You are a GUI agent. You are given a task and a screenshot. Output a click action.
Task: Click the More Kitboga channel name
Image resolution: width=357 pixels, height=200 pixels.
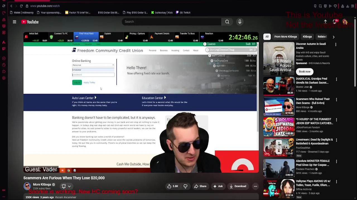pyautogui.click(x=42, y=184)
